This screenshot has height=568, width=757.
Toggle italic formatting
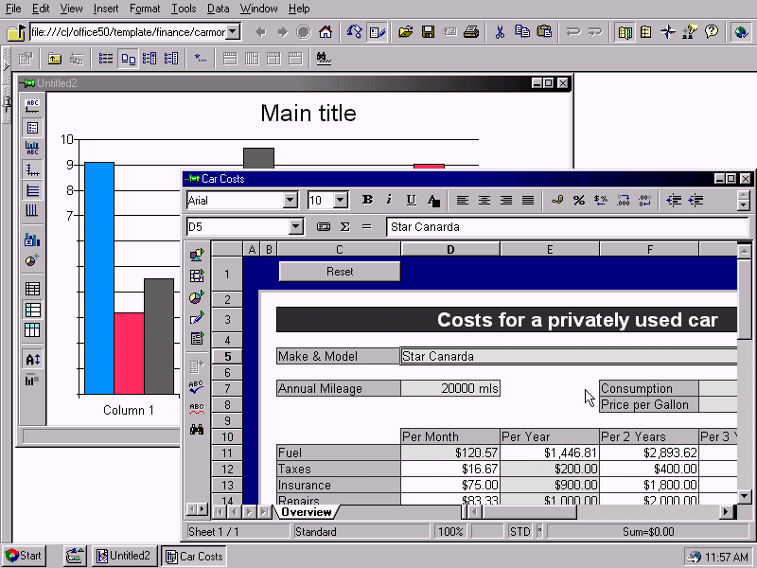click(389, 200)
